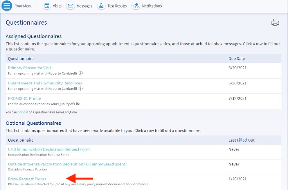Click the Your Menu label
288x190 pixels.
(23, 6)
